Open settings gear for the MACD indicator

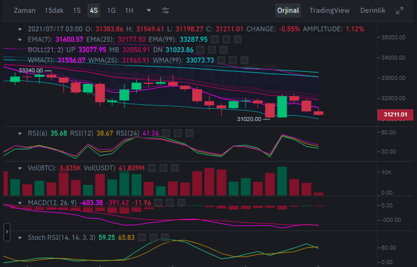click(170, 203)
